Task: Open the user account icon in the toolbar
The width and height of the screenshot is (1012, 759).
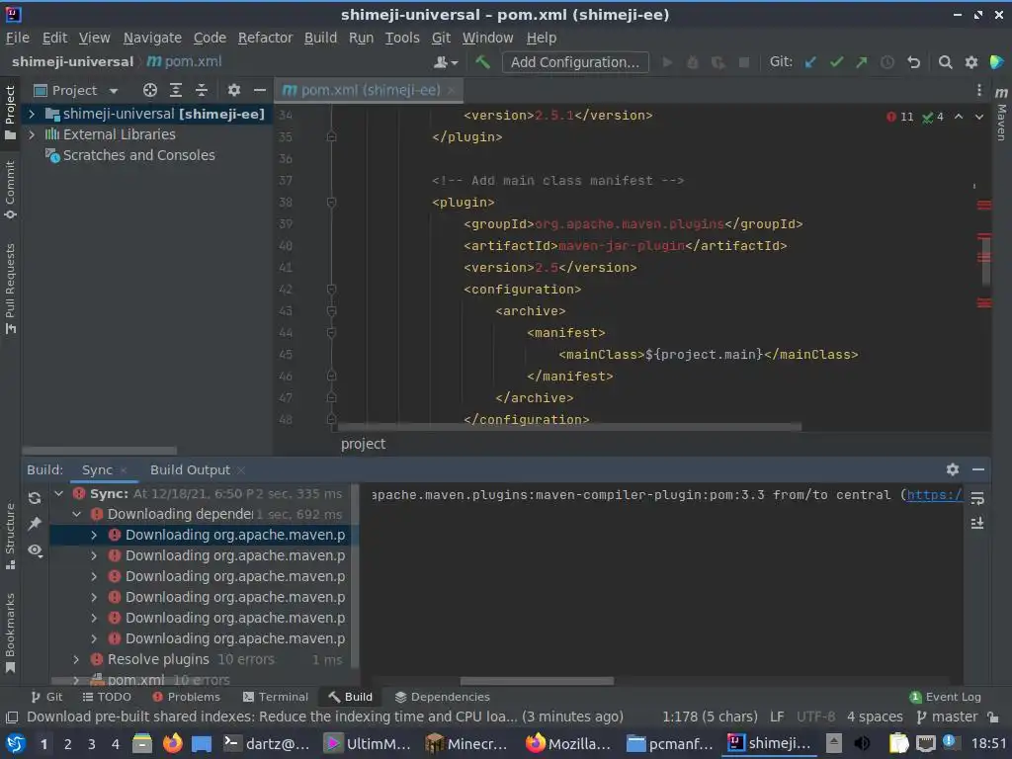Action: [446, 62]
